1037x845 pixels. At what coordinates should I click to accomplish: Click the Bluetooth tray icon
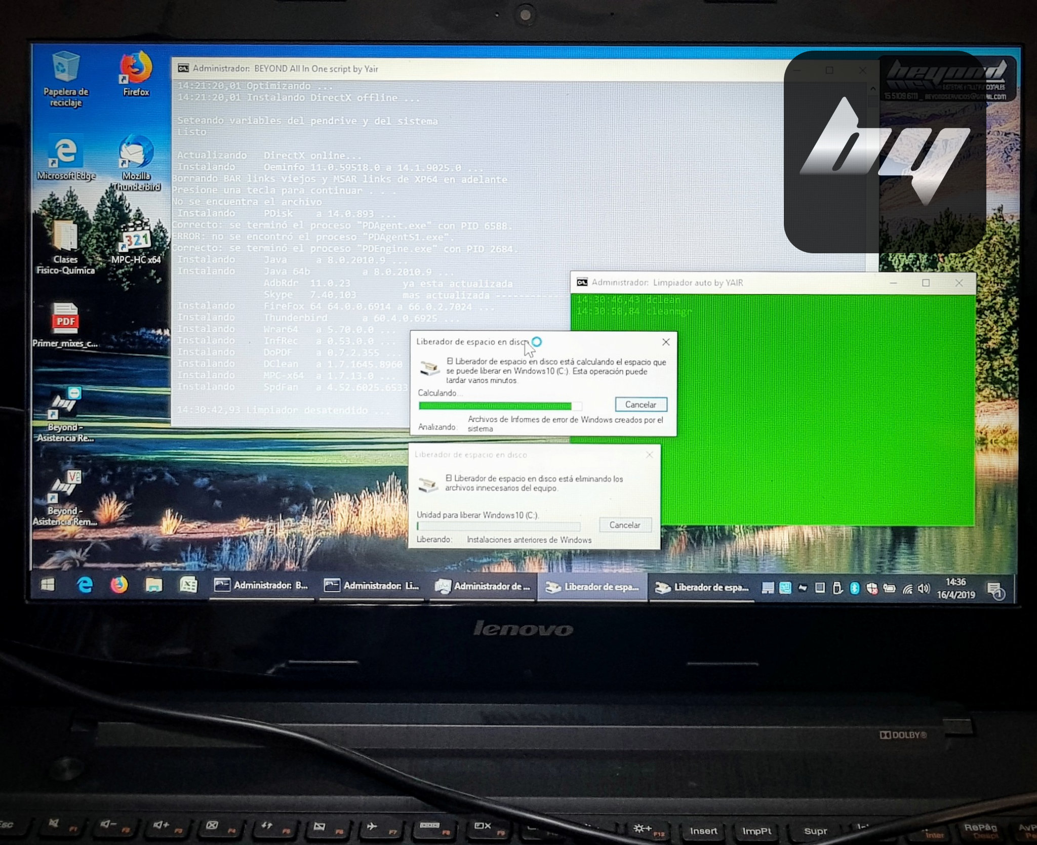coord(855,588)
